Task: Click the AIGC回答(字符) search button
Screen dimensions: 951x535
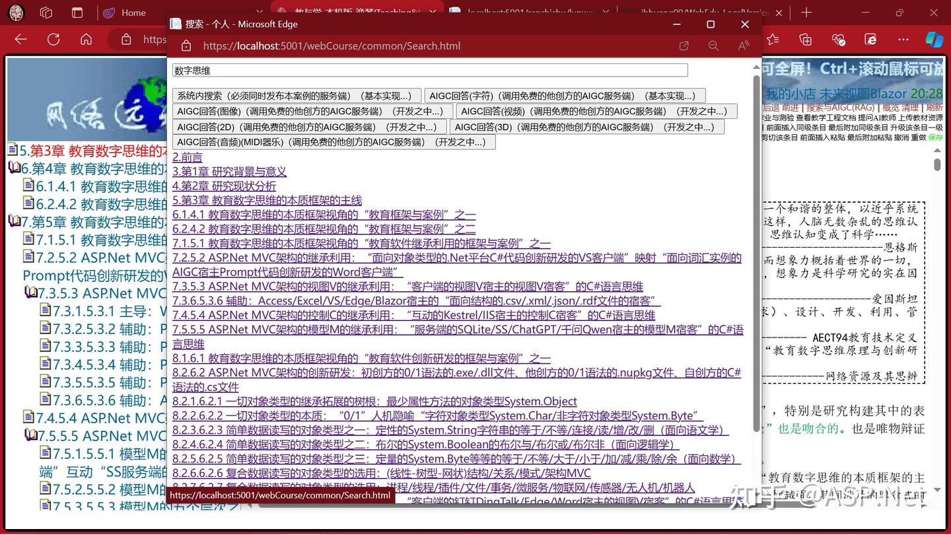Action: point(565,95)
